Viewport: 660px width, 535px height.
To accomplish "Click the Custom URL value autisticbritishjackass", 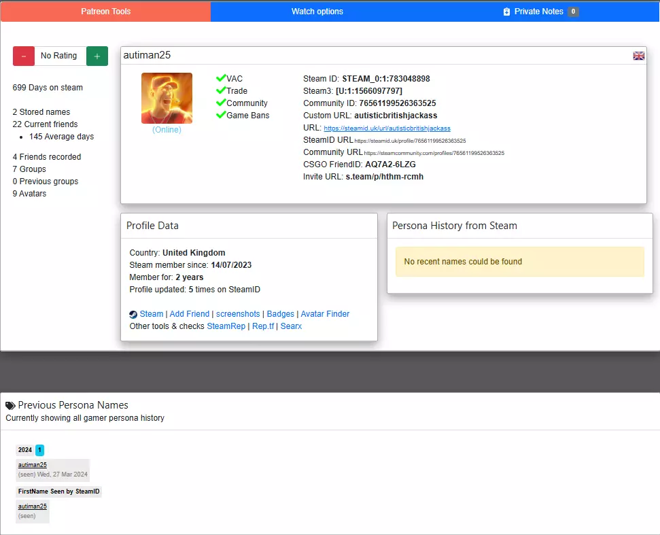I will coord(396,116).
